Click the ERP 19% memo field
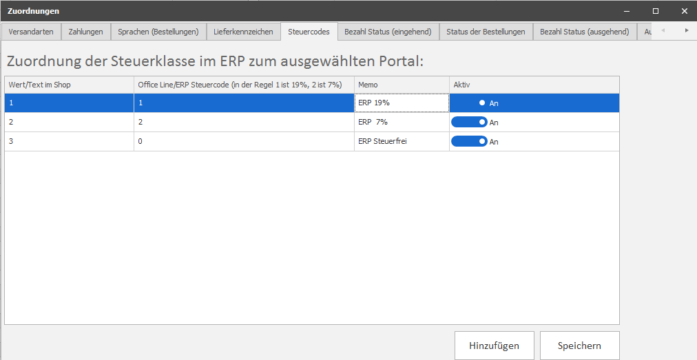Screen dimensions: 697x360 [401, 103]
